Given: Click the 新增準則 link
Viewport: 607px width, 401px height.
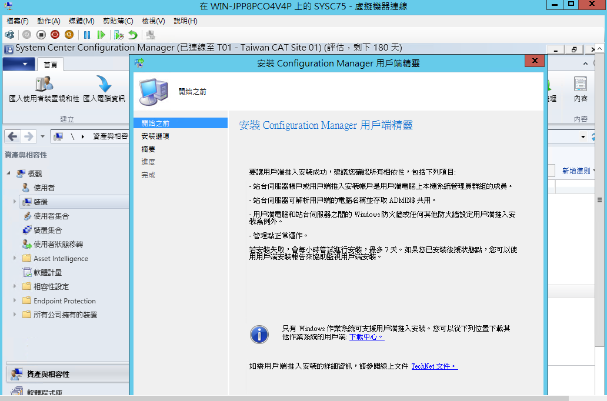Looking at the screenshot, I should click(x=576, y=171).
